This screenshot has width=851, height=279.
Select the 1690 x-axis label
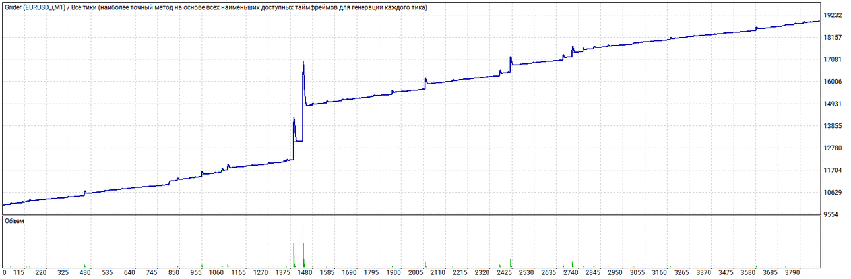pyautogui.click(x=349, y=272)
